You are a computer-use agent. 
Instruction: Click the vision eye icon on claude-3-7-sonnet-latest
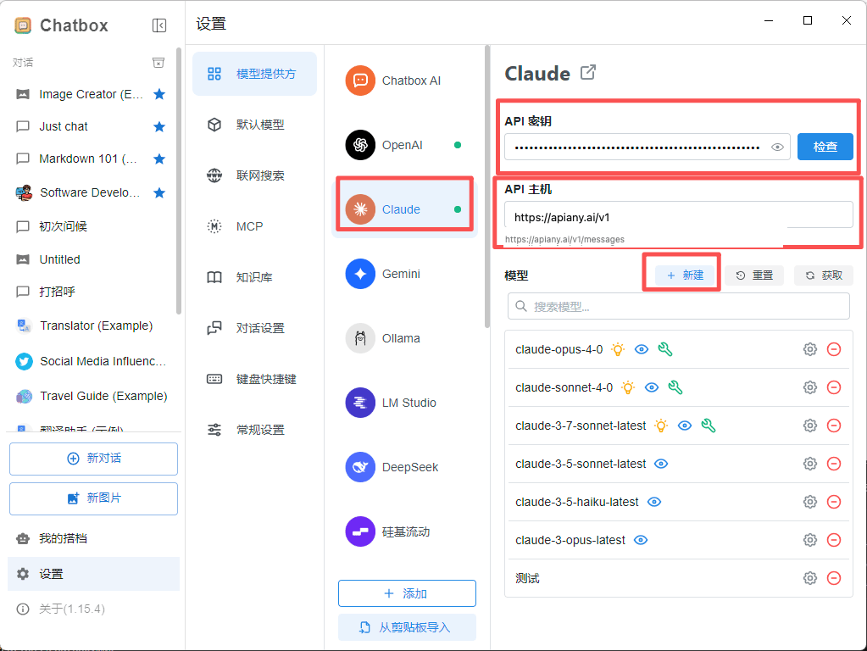pyautogui.click(x=685, y=426)
